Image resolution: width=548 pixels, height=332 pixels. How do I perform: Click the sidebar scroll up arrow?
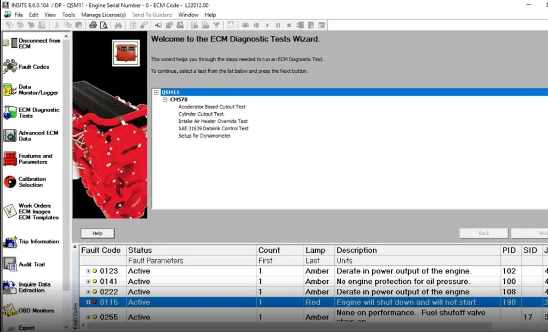click(66, 36)
